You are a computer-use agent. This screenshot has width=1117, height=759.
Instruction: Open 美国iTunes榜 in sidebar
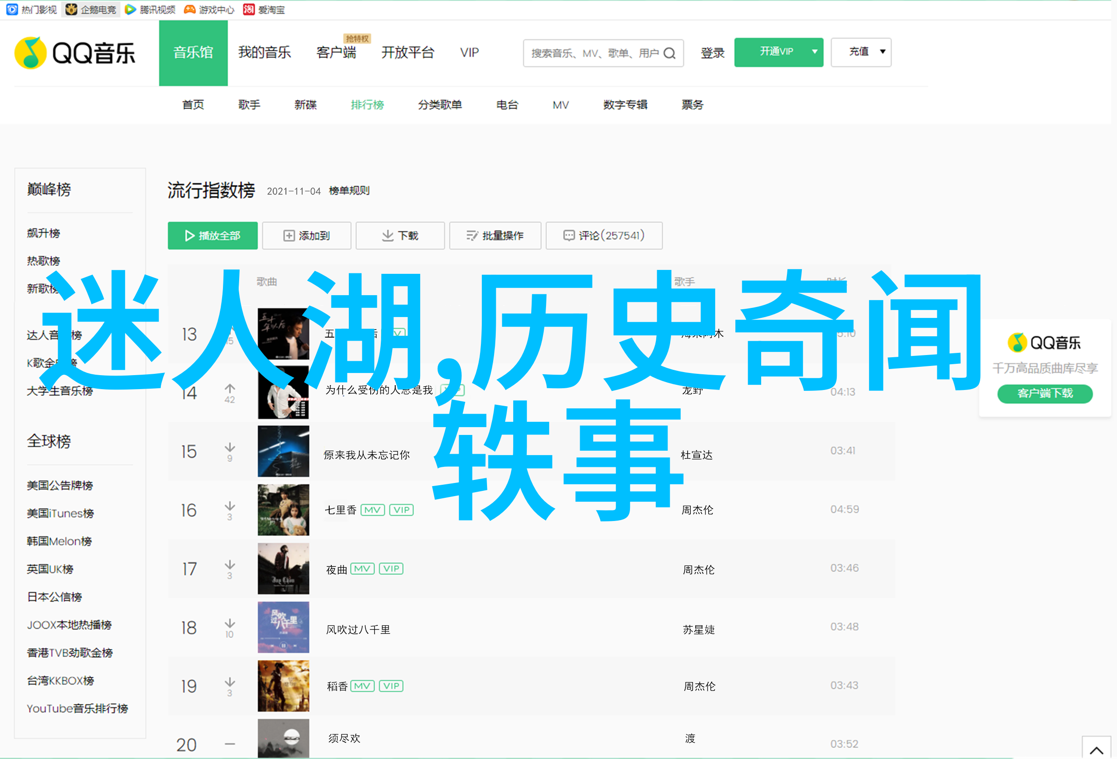click(x=60, y=513)
